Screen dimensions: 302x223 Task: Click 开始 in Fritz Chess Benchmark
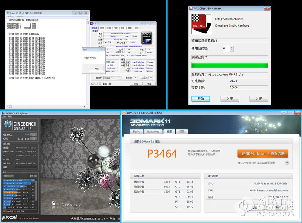pos(201,99)
